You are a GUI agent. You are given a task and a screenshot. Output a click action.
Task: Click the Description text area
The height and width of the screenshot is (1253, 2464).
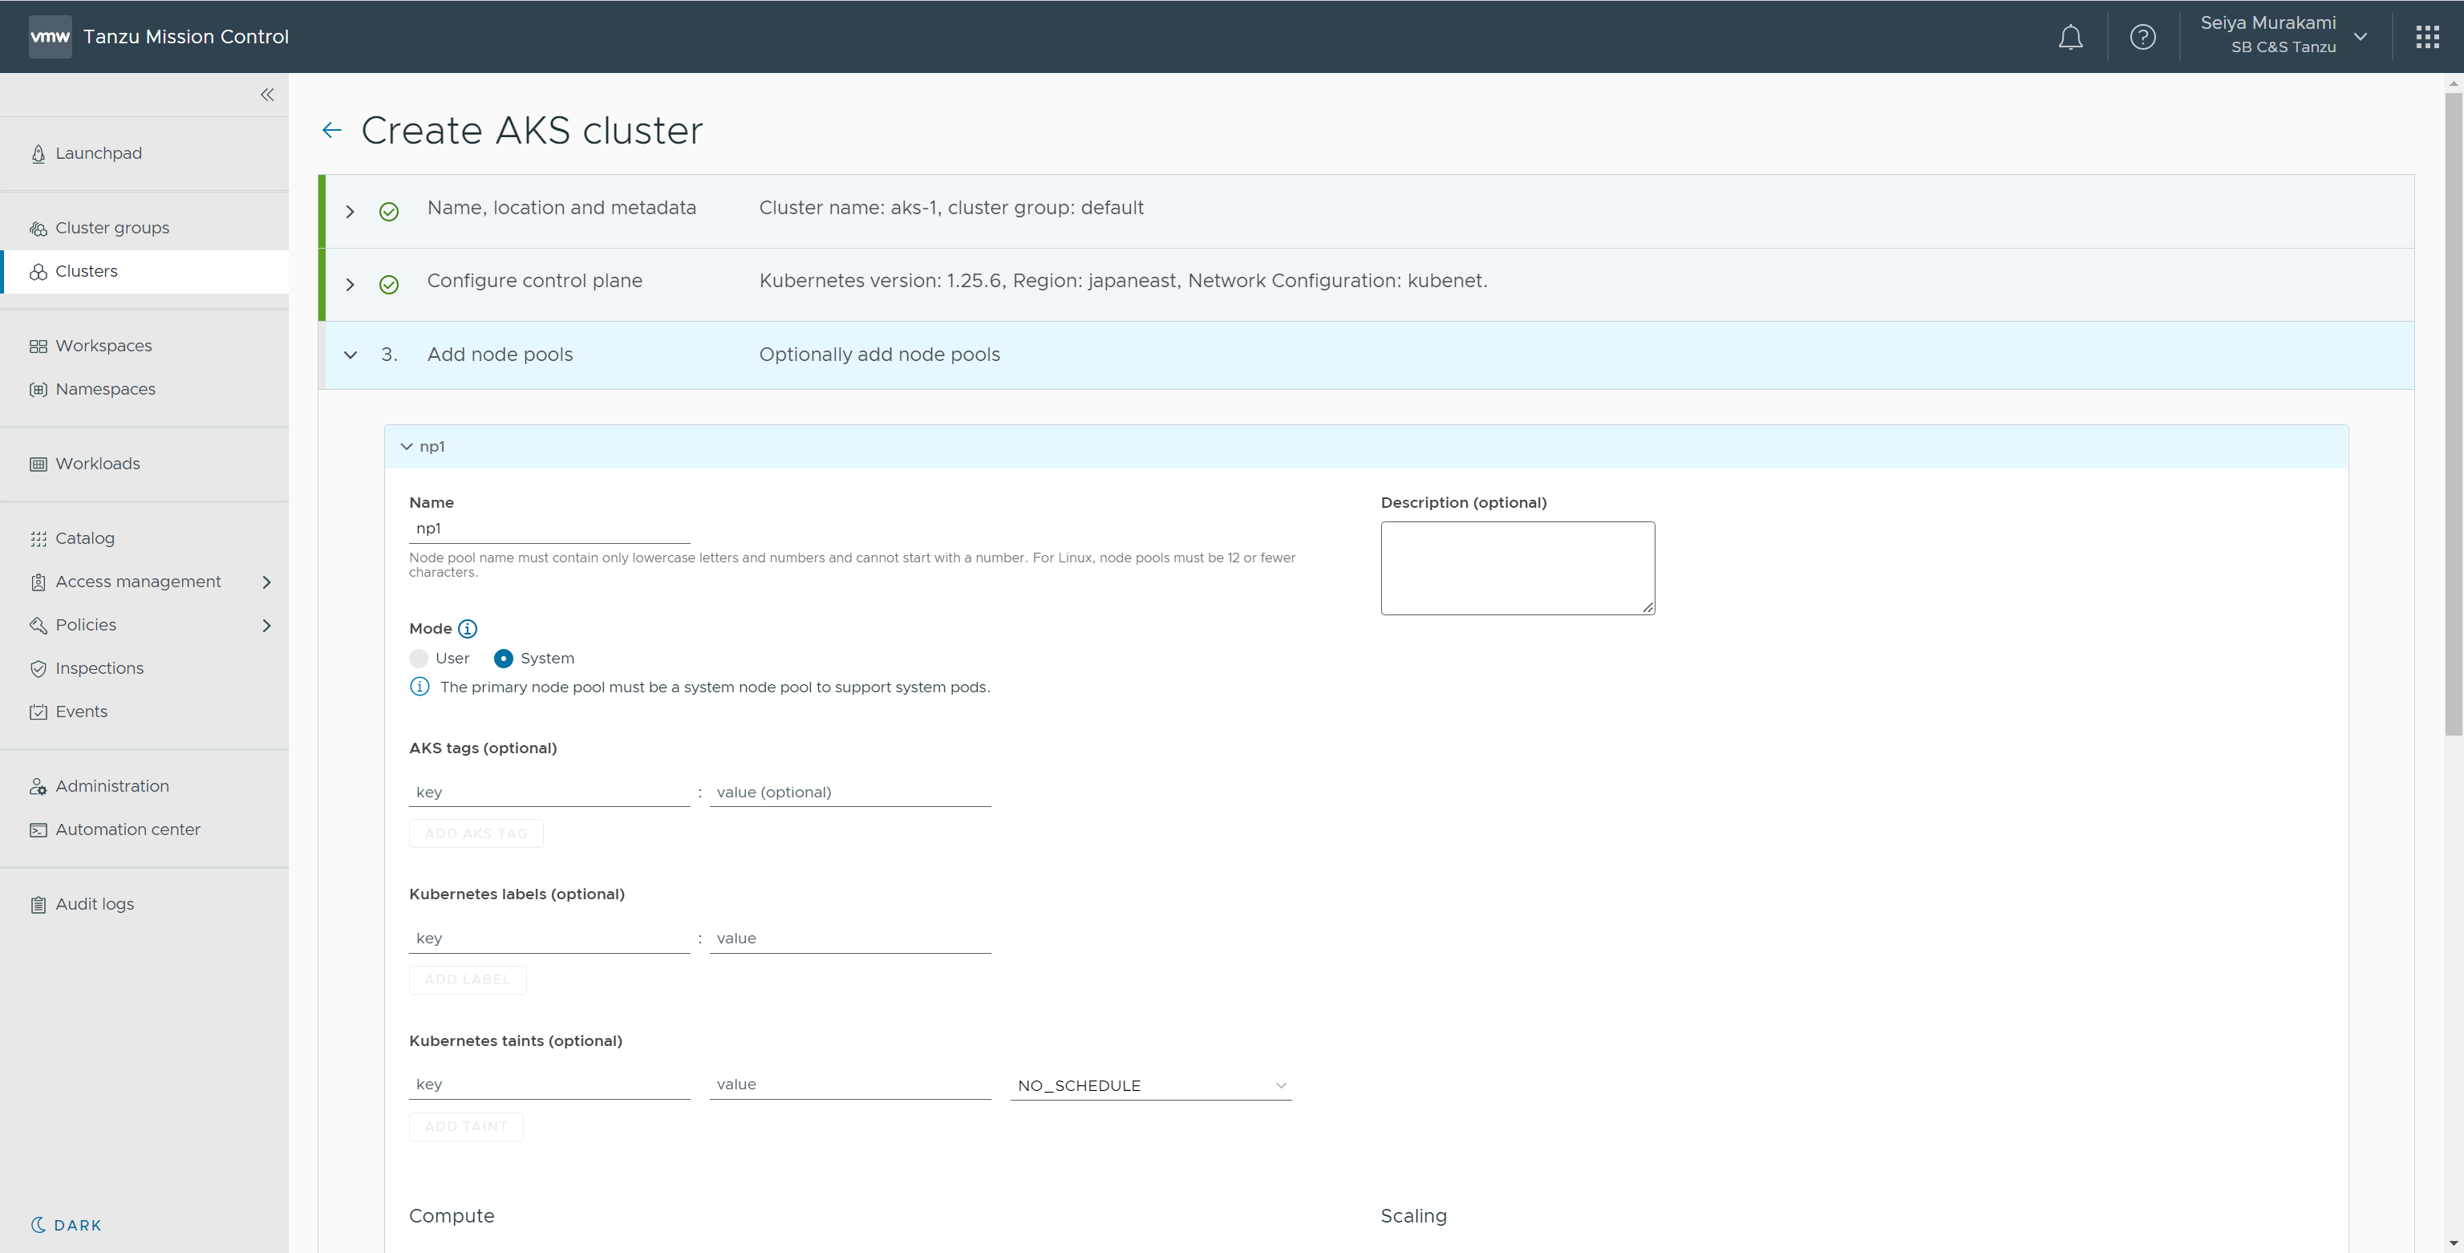[x=1517, y=567]
